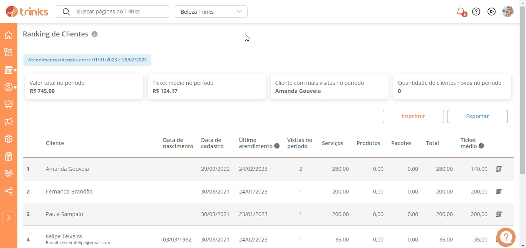Screen dimensions: 526x248
Task: Open the agenda calendar sidebar icon
Action: coord(8,52)
